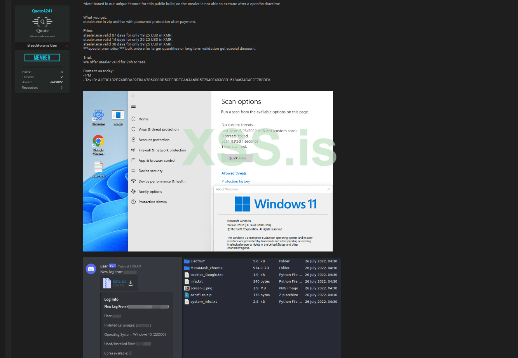Click the Device security icon

click(134, 171)
